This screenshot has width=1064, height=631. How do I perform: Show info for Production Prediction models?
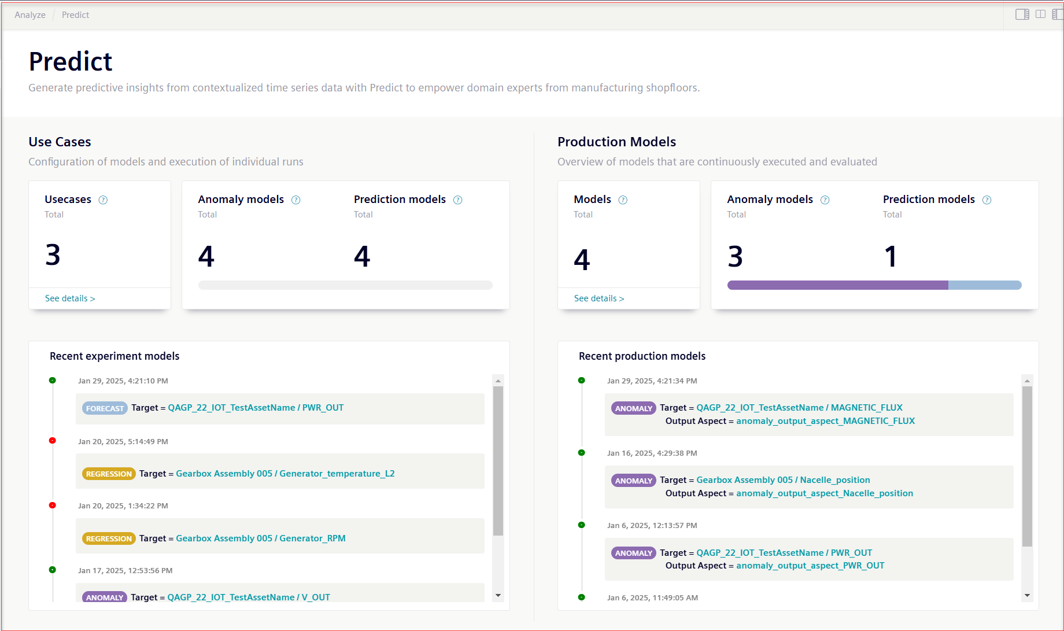(x=987, y=200)
